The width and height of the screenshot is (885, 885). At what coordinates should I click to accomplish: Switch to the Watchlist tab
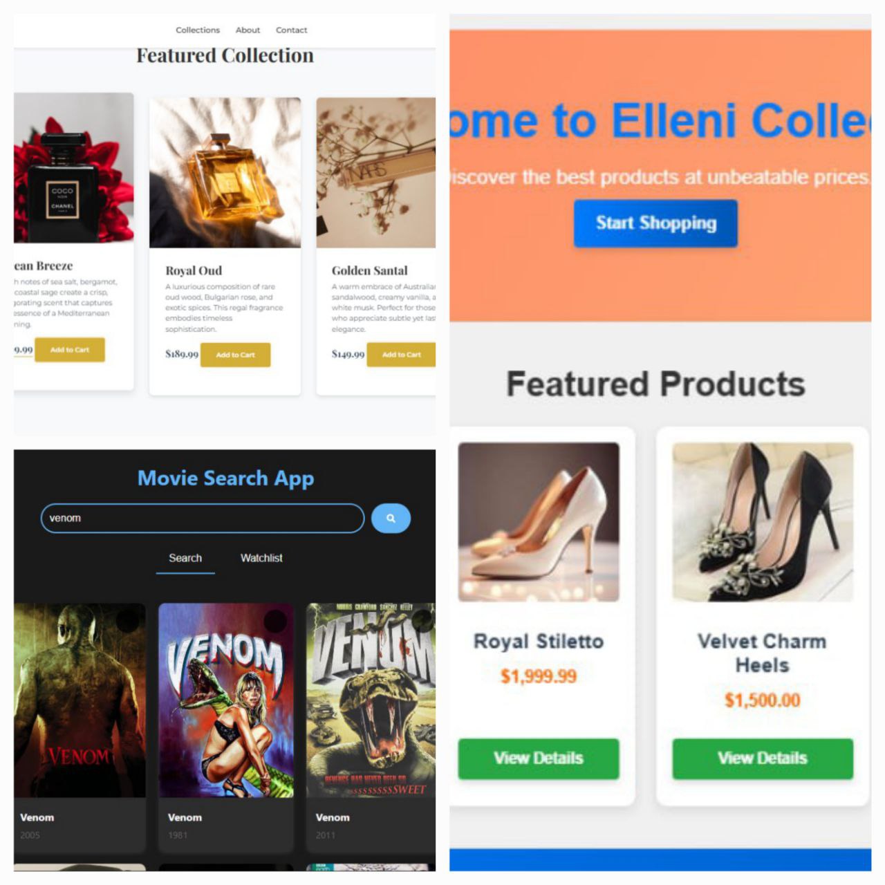[261, 558]
